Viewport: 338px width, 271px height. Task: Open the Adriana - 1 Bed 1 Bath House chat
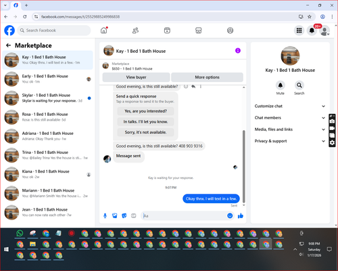tap(47, 136)
